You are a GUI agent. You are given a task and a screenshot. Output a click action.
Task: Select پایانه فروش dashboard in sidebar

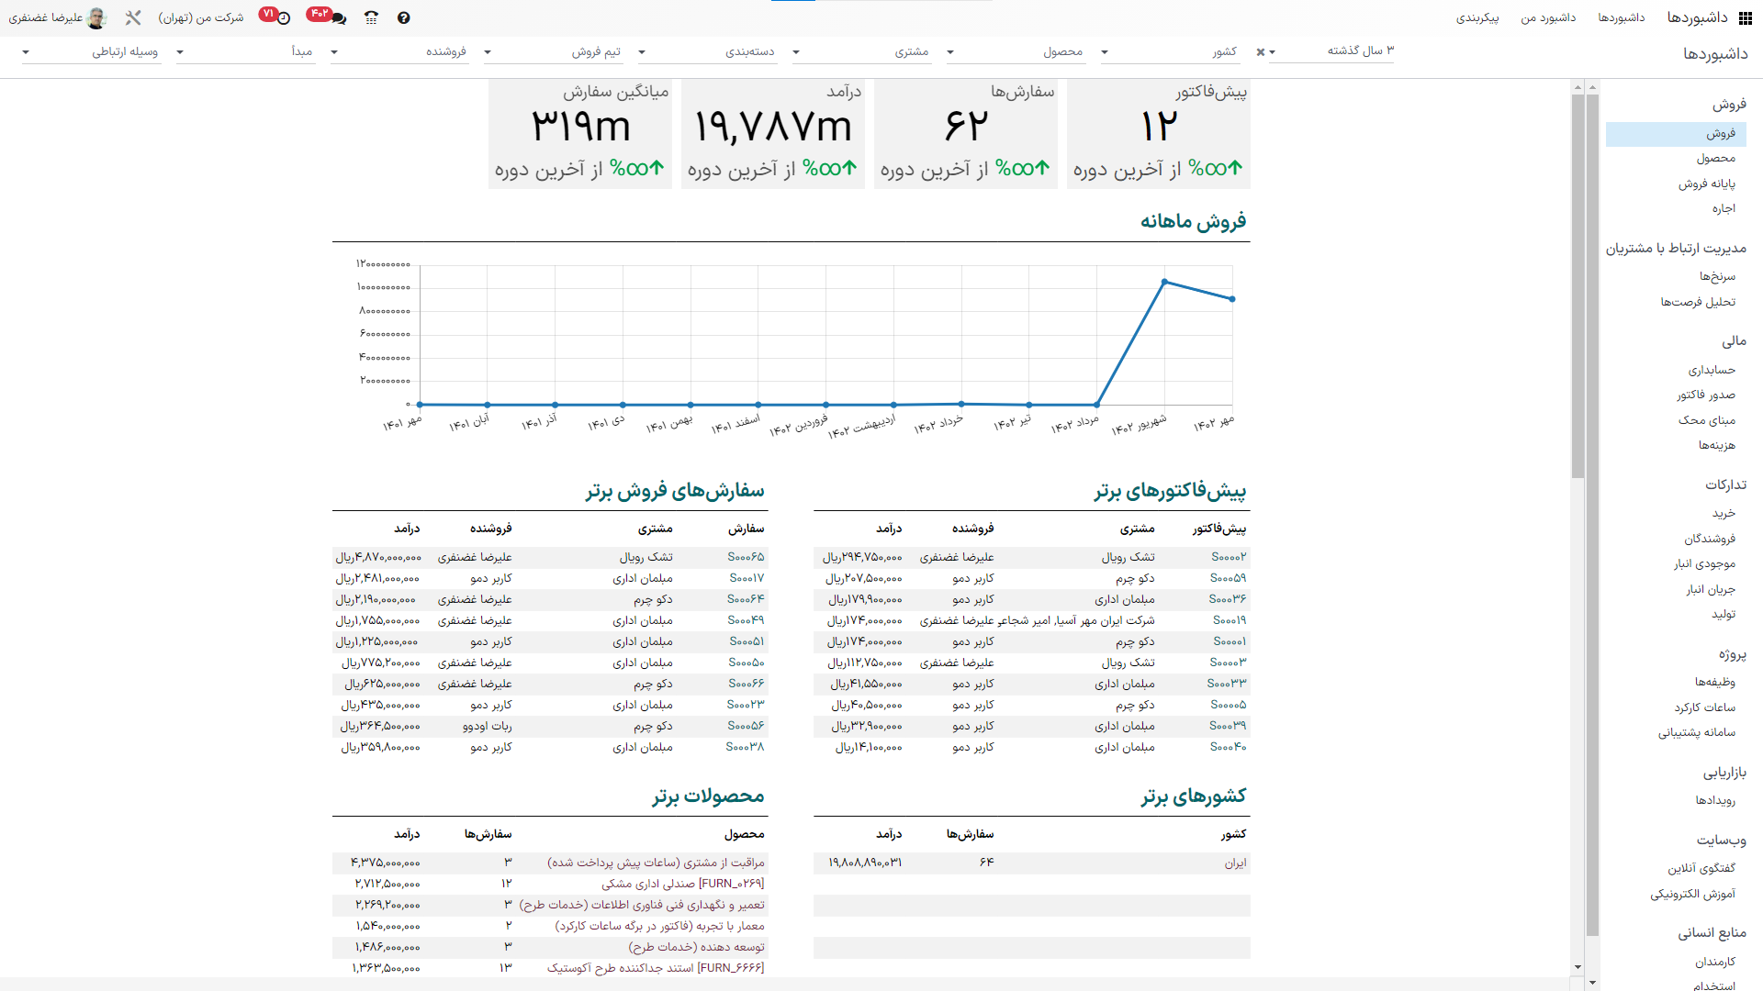click(x=1706, y=184)
